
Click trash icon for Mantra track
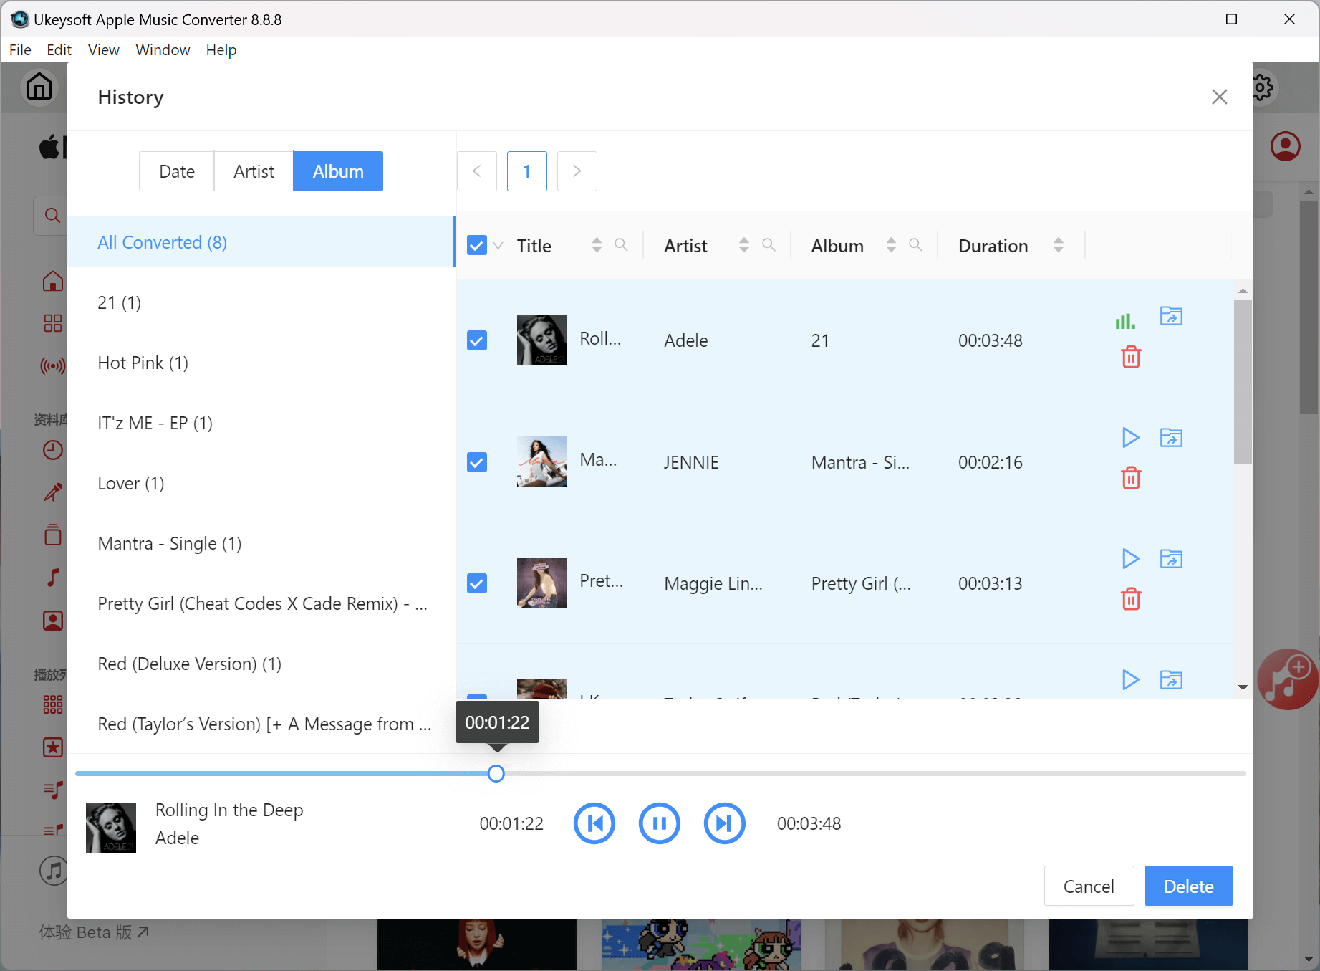click(1130, 478)
